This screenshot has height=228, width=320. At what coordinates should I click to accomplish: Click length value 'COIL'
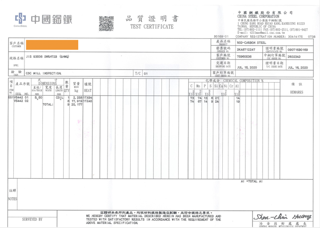tap(60, 98)
